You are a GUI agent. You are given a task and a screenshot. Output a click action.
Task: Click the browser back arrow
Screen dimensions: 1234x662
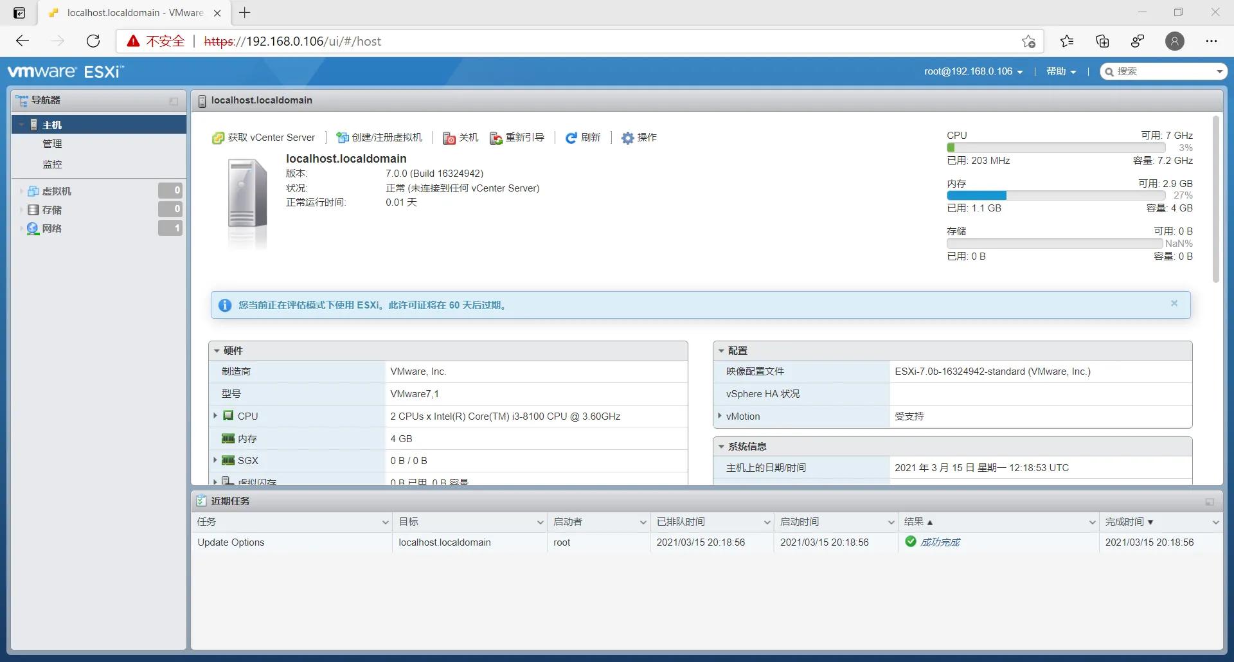[x=22, y=41]
